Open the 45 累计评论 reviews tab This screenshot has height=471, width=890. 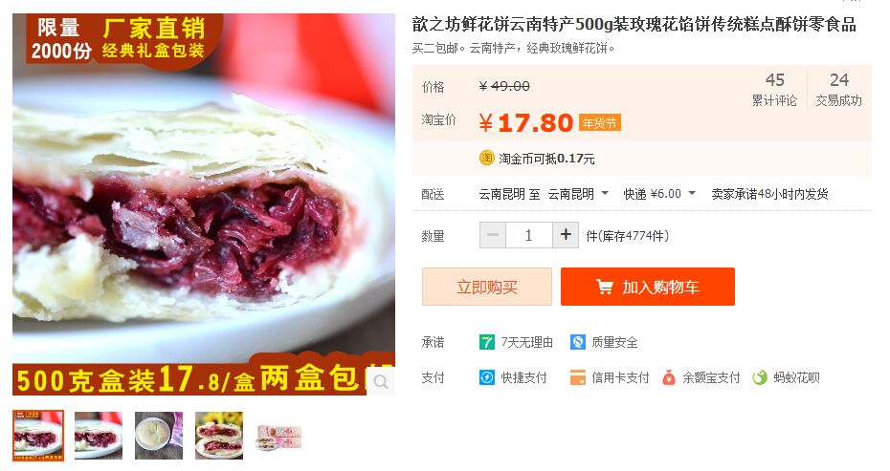[774, 89]
